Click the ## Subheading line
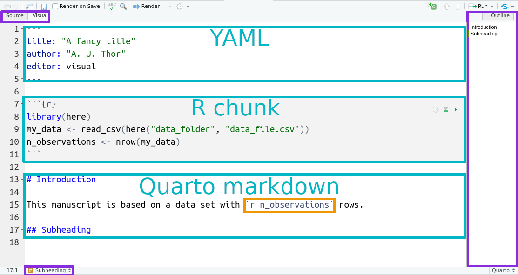This screenshot has height=275, width=518. pos(59,230)
